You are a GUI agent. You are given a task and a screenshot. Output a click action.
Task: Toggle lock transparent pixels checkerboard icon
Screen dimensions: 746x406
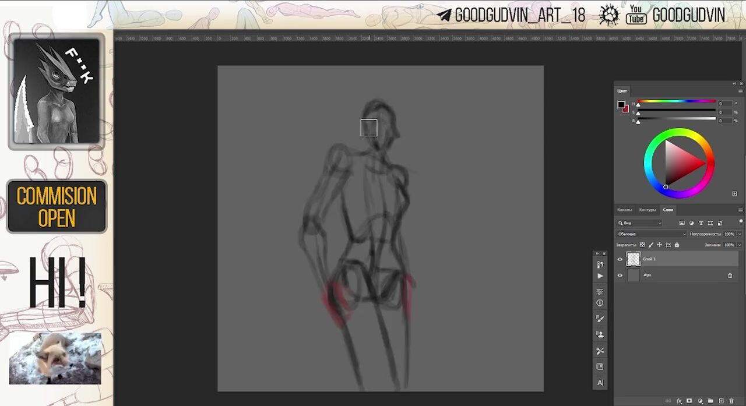tap(642, 245)
